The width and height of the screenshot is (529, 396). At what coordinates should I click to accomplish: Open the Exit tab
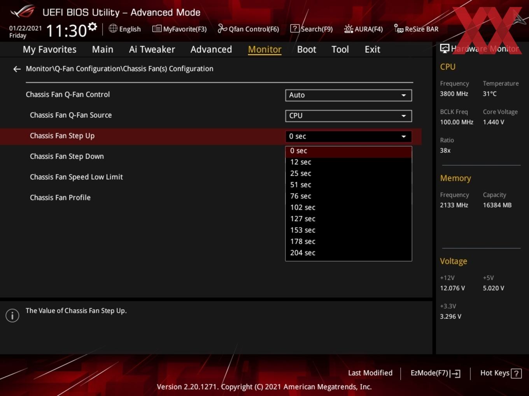372,49
